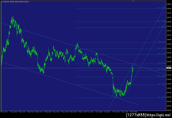Click the 1340.60 price axis value
The height and width of the screenshot is (118, 172).
tap(169, 4)
